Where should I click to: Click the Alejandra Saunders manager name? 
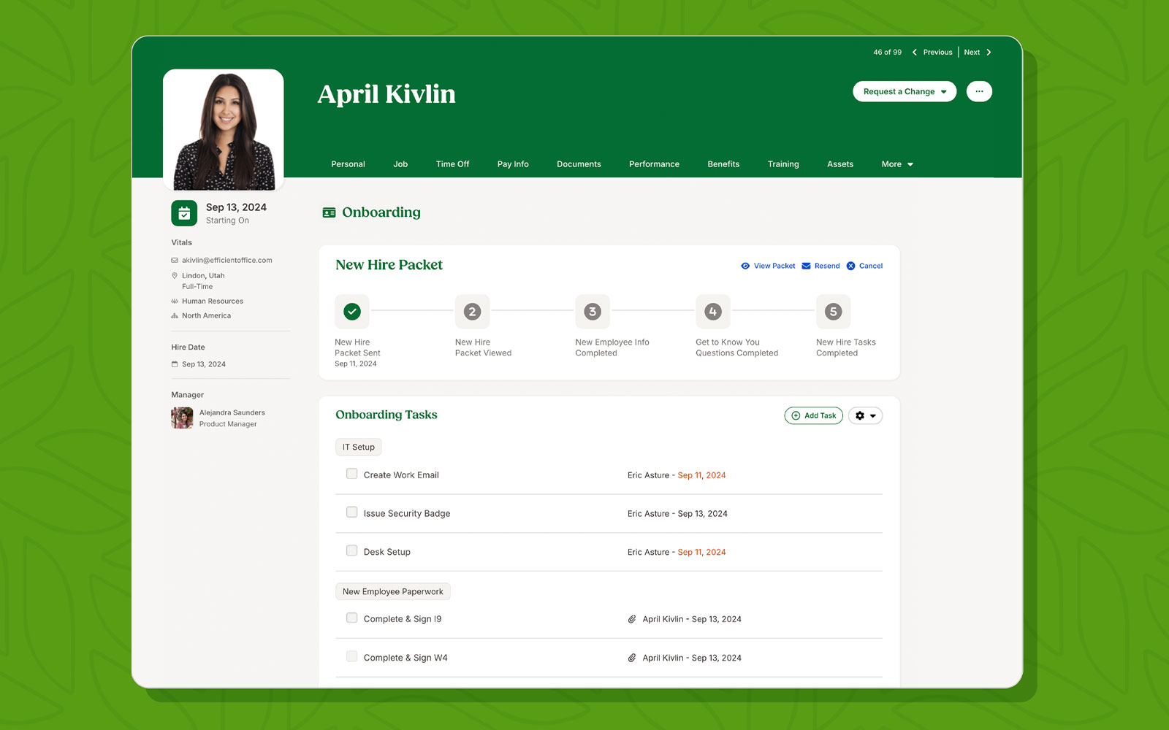(232, 412)
